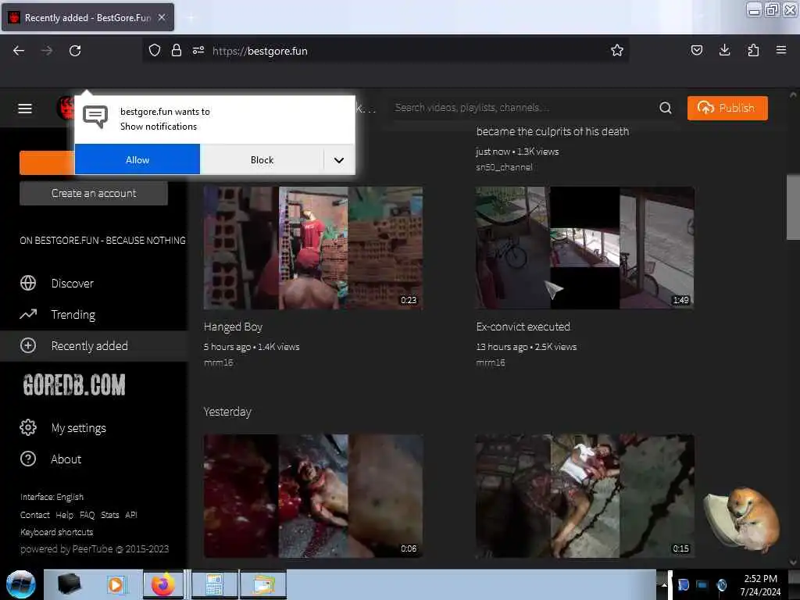The height and width of the screenshot is (600, 800).
Task: Block notifications from bestgore.fun
Action: (x=262, y=159)
